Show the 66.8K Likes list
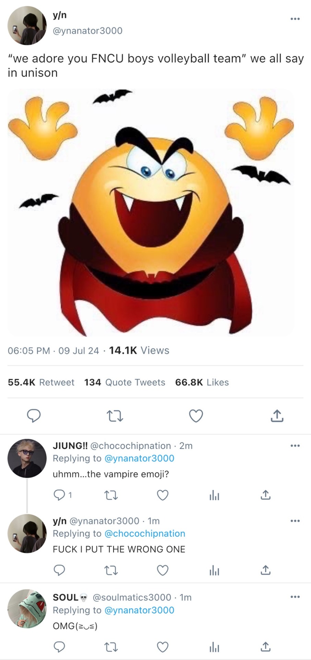 pos(202,382)
